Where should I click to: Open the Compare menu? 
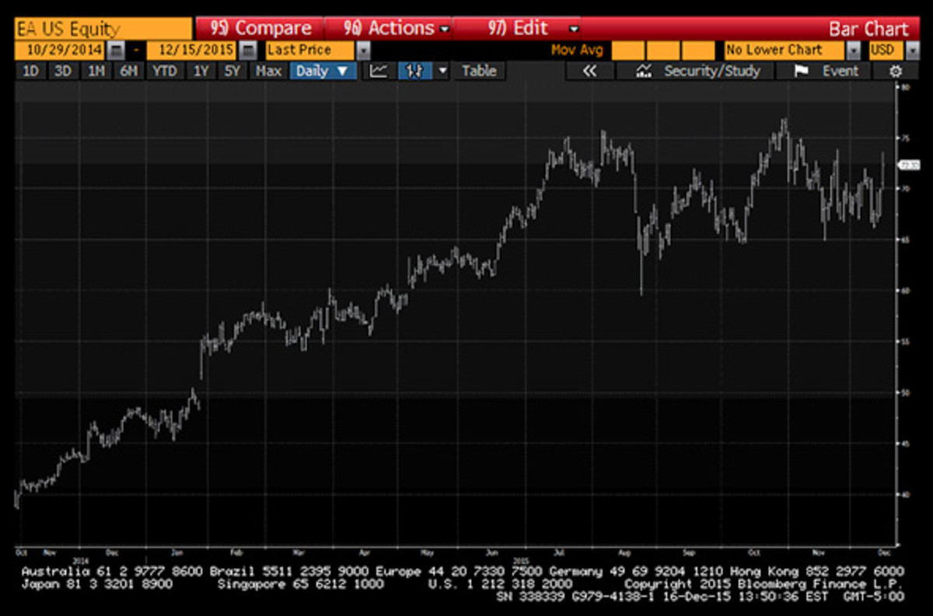260,28
